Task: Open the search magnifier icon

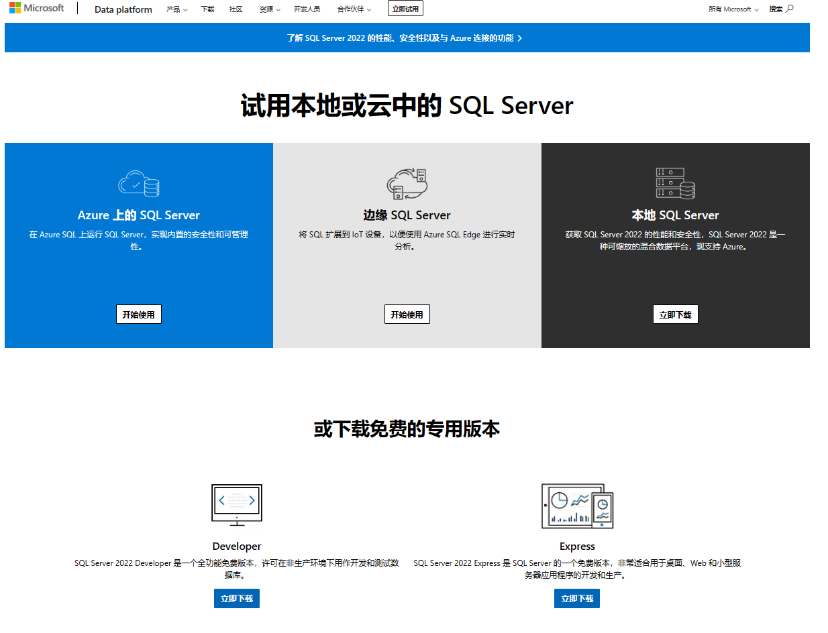Action: [790, 9]
